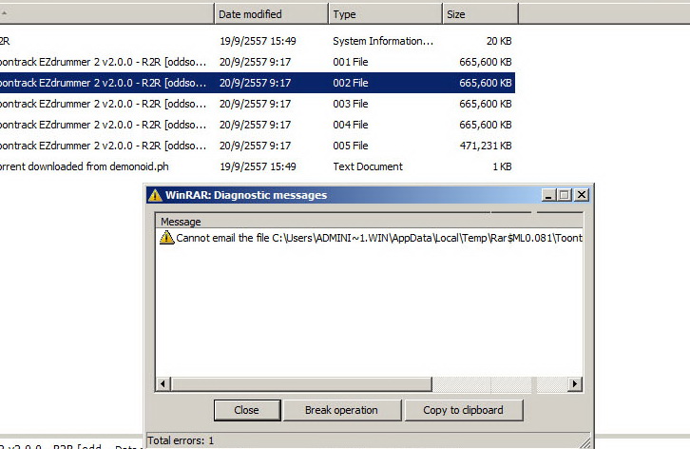The width and height of the screenshot is (690, 449).
Task: Select the 005 File row of 471,231 KB
Action: tap(257, 146)
